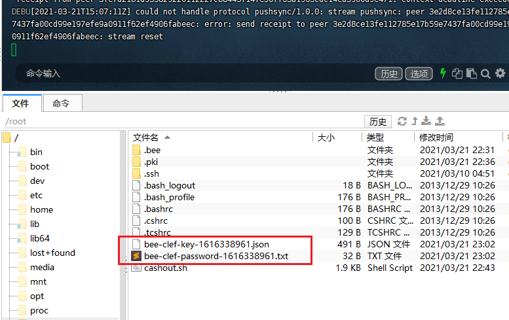Click the .bee folder icon
Viewport: 509px width, 320px height.
tap(136, 150)
